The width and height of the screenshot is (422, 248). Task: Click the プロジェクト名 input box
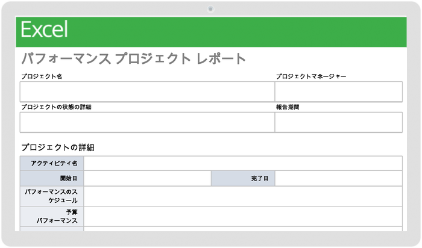click(147, 91)
